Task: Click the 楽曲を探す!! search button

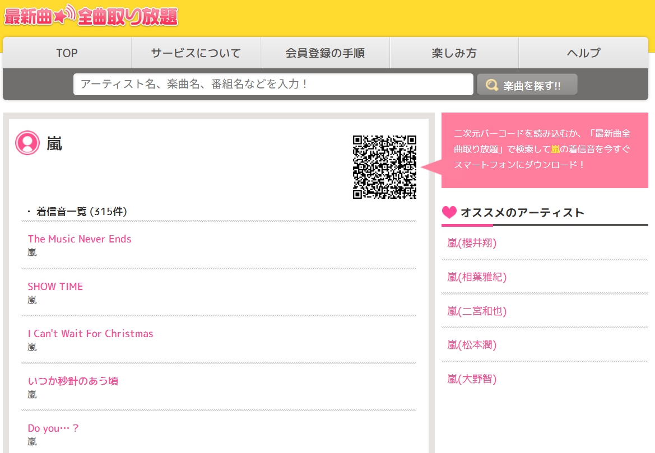Action: point(527,85)
